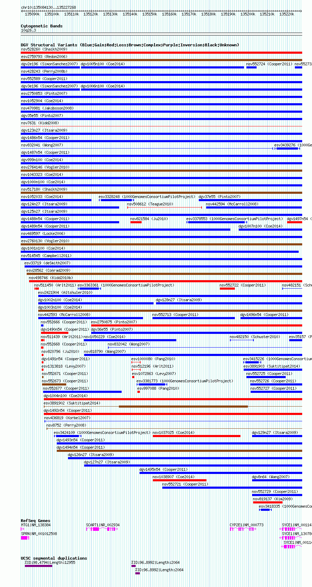
Task: Select variant label nsv498746 (Kidd2010b)
Action: coord(51,278)
